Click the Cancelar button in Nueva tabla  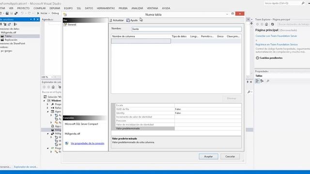point(230,157)
